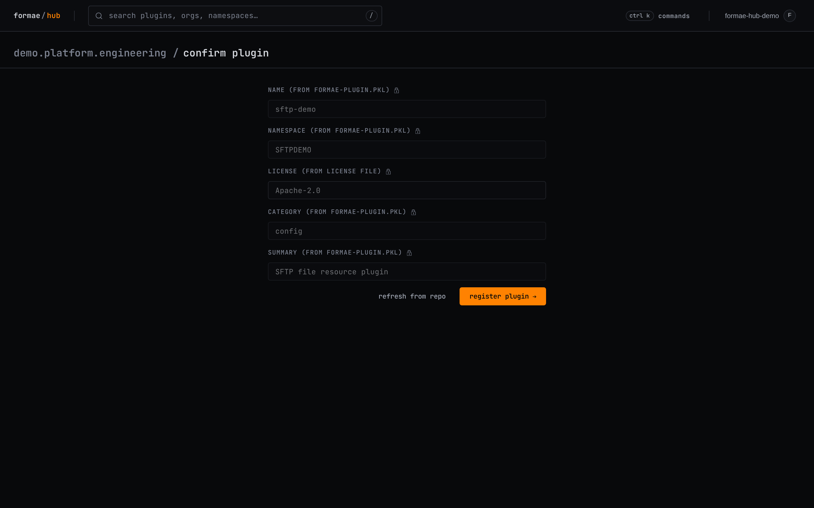Click the ctrl k shortcut badge
Screen dimensions: 814x508
pyautogui.click(x=639, y=16)
